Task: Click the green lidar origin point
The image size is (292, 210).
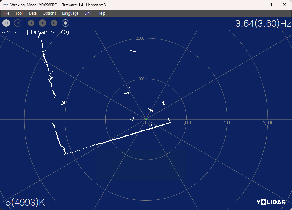Action: pos(146,120)
